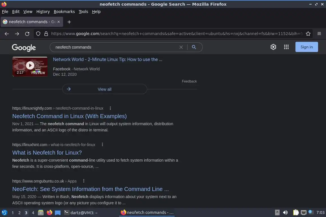
Task: Open the tracking protection shield icon
Action: click(38, 34)
